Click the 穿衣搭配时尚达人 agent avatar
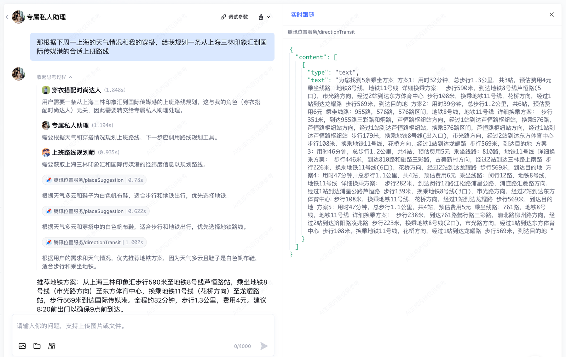This screenshot has width=566, height=357. pos(46,90)
